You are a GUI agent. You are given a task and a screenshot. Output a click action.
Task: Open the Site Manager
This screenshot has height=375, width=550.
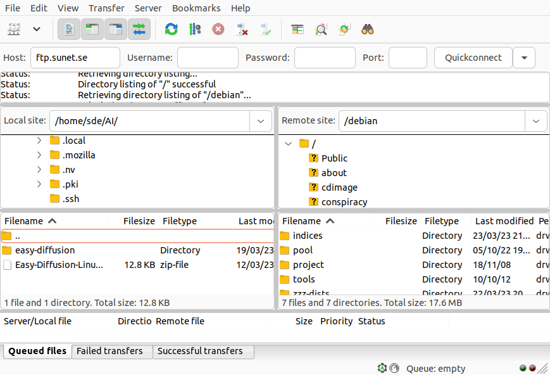[14, 29]
